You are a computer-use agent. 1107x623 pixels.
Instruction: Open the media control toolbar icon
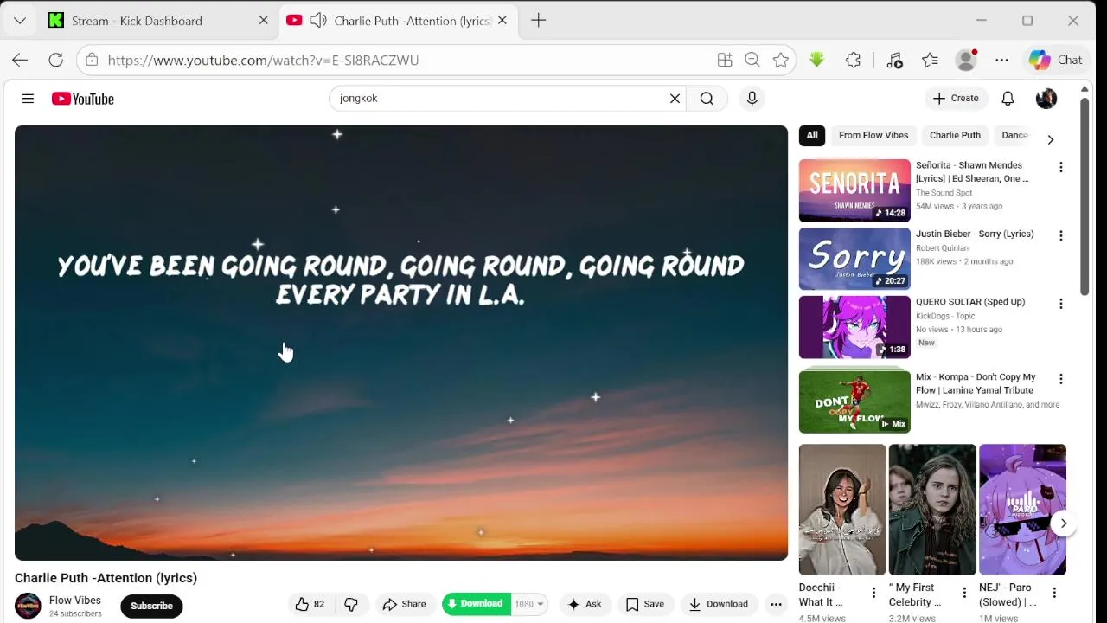pyautogui.click(x=894, y=60)
